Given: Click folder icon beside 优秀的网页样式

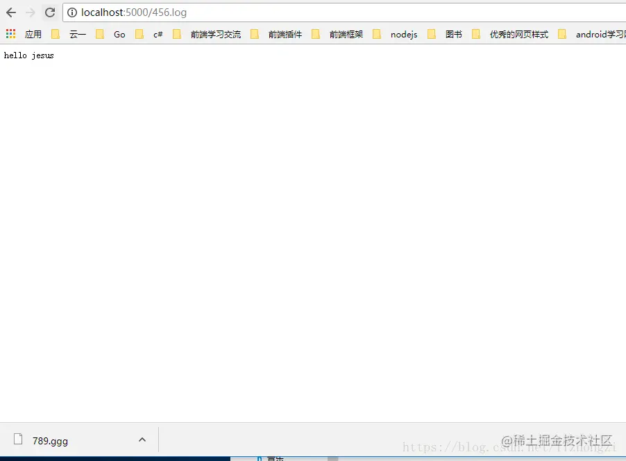Looking at the screenshot, I should click(x=476, y=34).
